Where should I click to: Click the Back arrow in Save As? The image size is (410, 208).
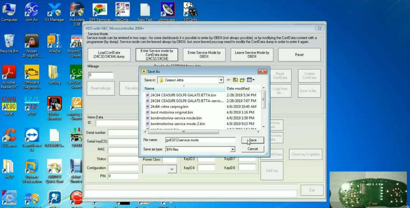coord(229,80)
